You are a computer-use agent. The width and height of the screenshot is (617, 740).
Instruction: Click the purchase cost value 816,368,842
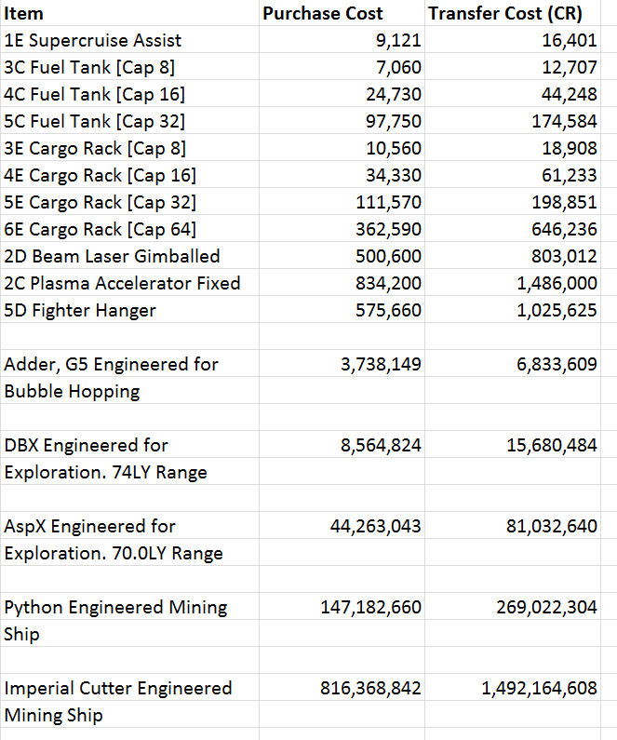click(370, 688)
